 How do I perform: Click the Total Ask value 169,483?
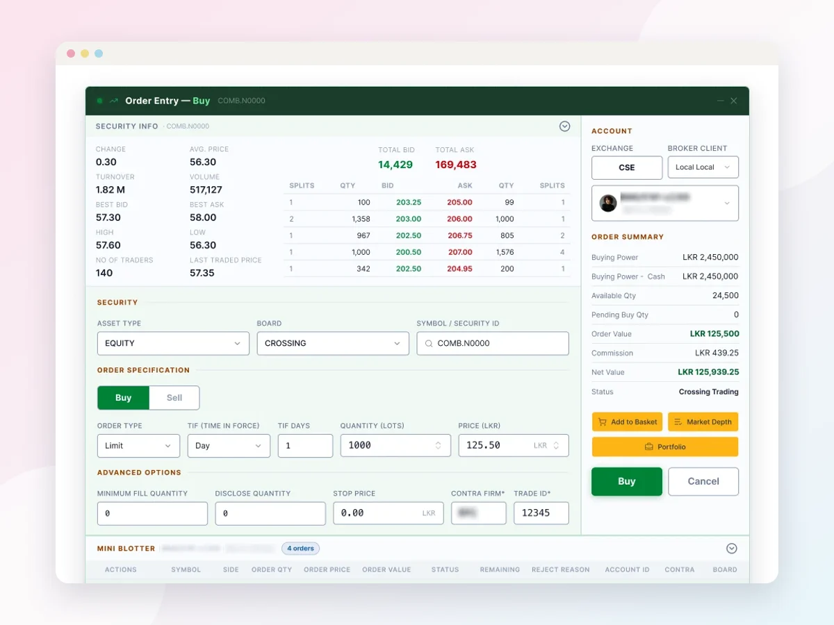click(x=456, y=165)
